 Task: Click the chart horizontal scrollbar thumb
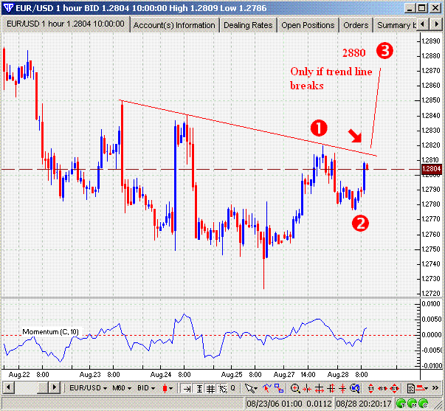[43, 387]
